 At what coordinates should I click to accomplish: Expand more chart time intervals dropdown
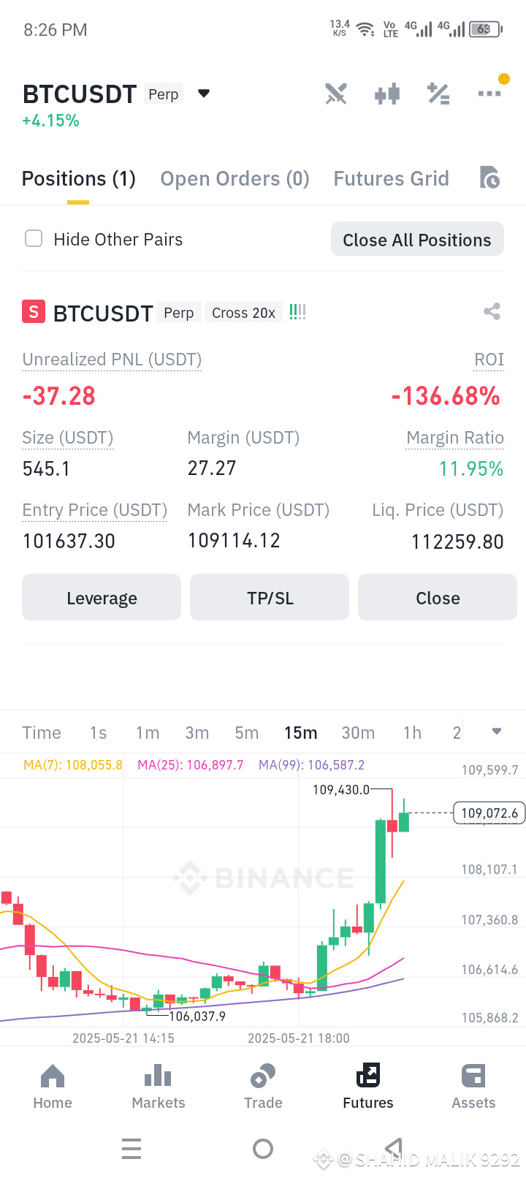pos(497,731)
